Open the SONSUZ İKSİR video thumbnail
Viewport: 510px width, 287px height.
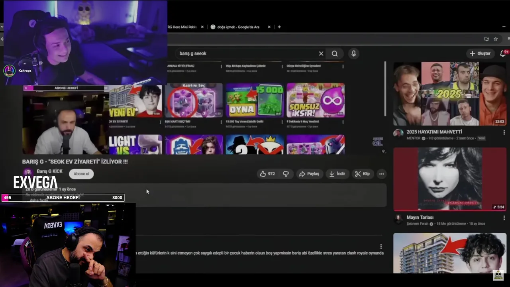tap(316, 100)
